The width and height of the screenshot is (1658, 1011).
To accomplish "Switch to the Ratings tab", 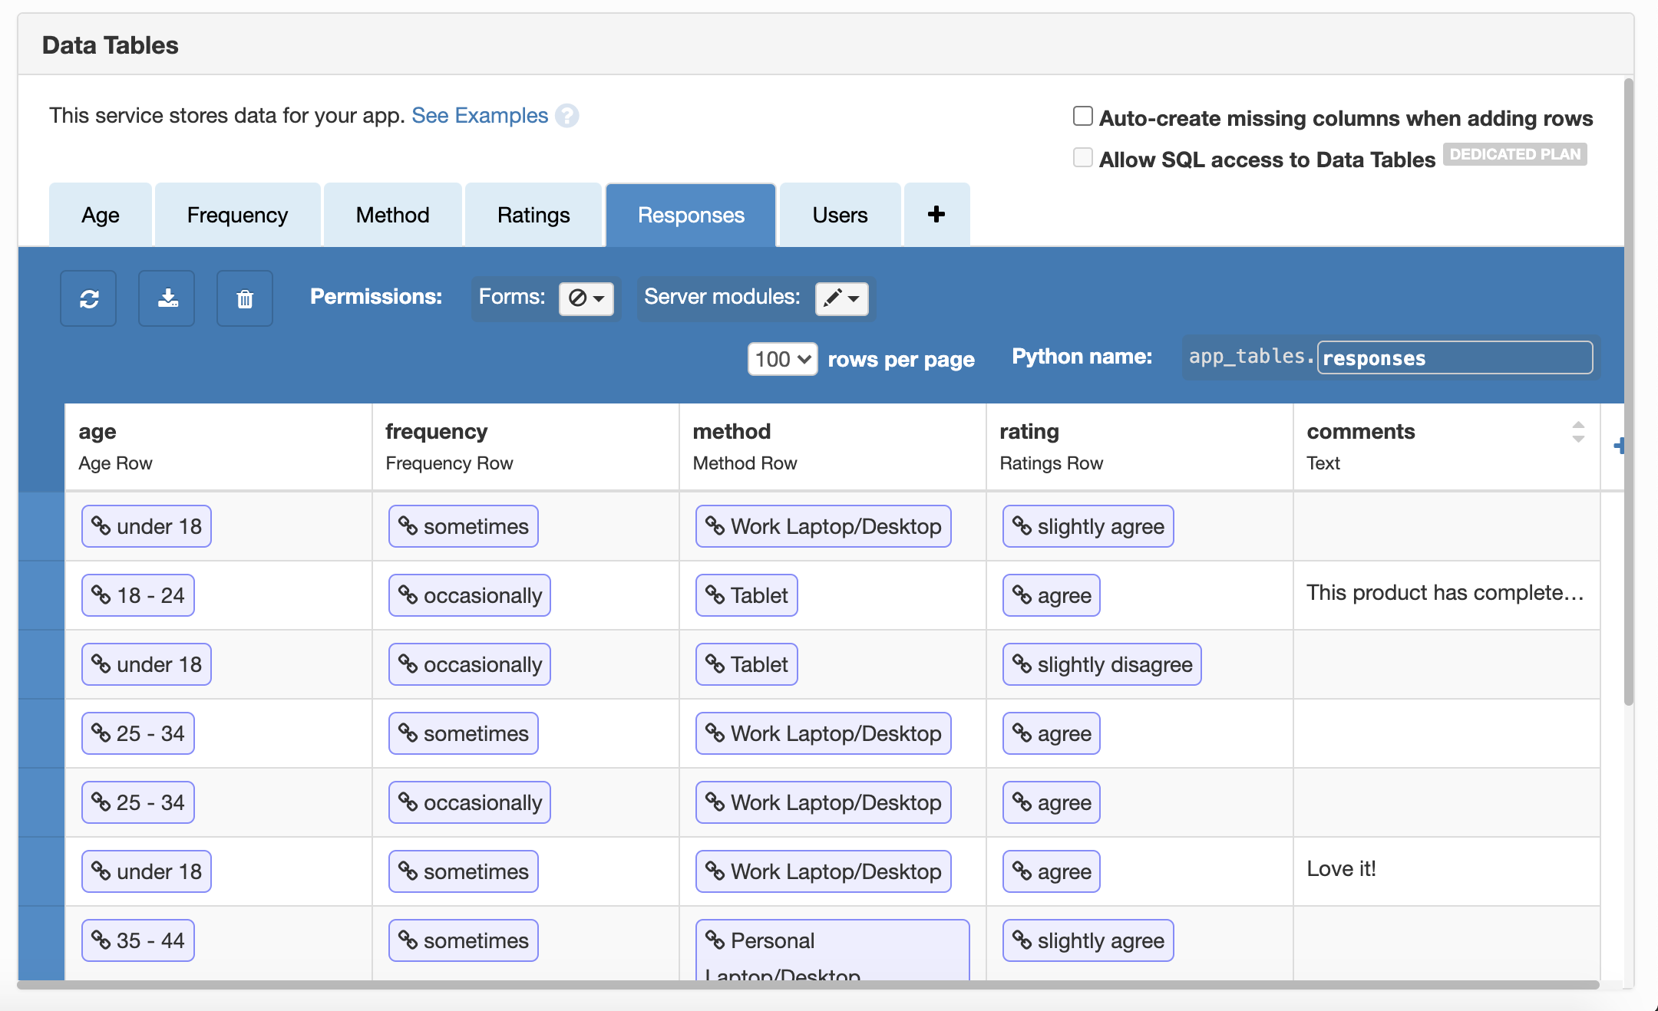I will (533, 215).
